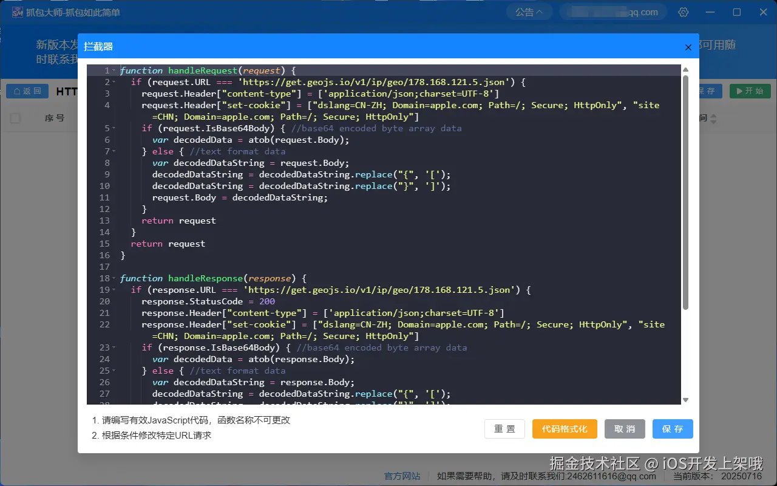Open the 官方网站 link in footer
The height and width of the screenshot is (486, 777).
coord(402,476)
